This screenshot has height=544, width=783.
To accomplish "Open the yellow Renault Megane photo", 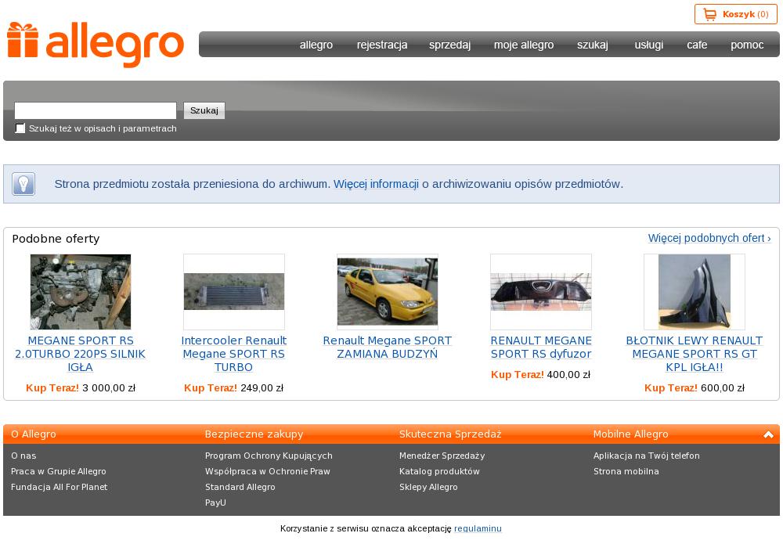I will pyautogui.click(x=388, y=292).
